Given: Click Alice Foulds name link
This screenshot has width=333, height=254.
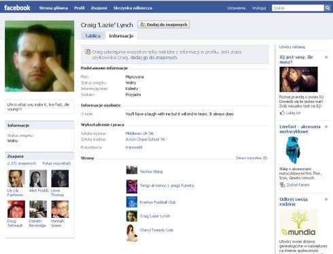Looking at the screenshot, I should [39, 191].
